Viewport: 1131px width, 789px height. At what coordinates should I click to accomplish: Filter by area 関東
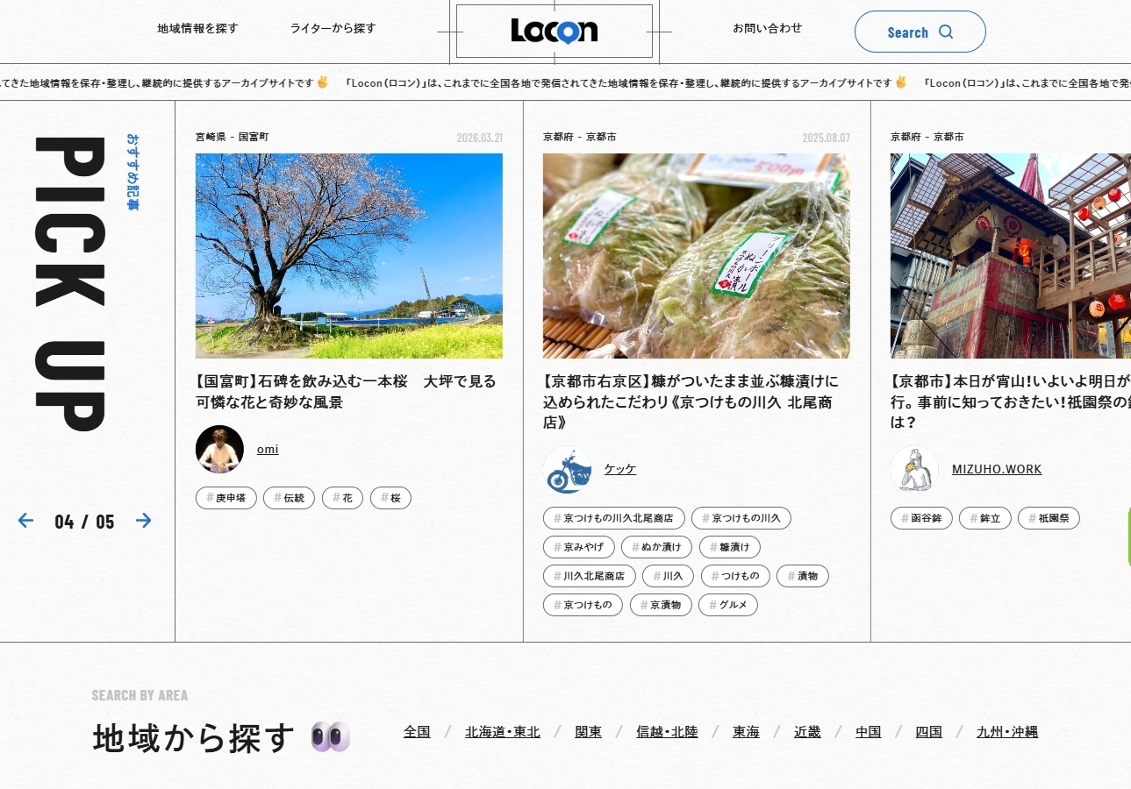(588, 732)
